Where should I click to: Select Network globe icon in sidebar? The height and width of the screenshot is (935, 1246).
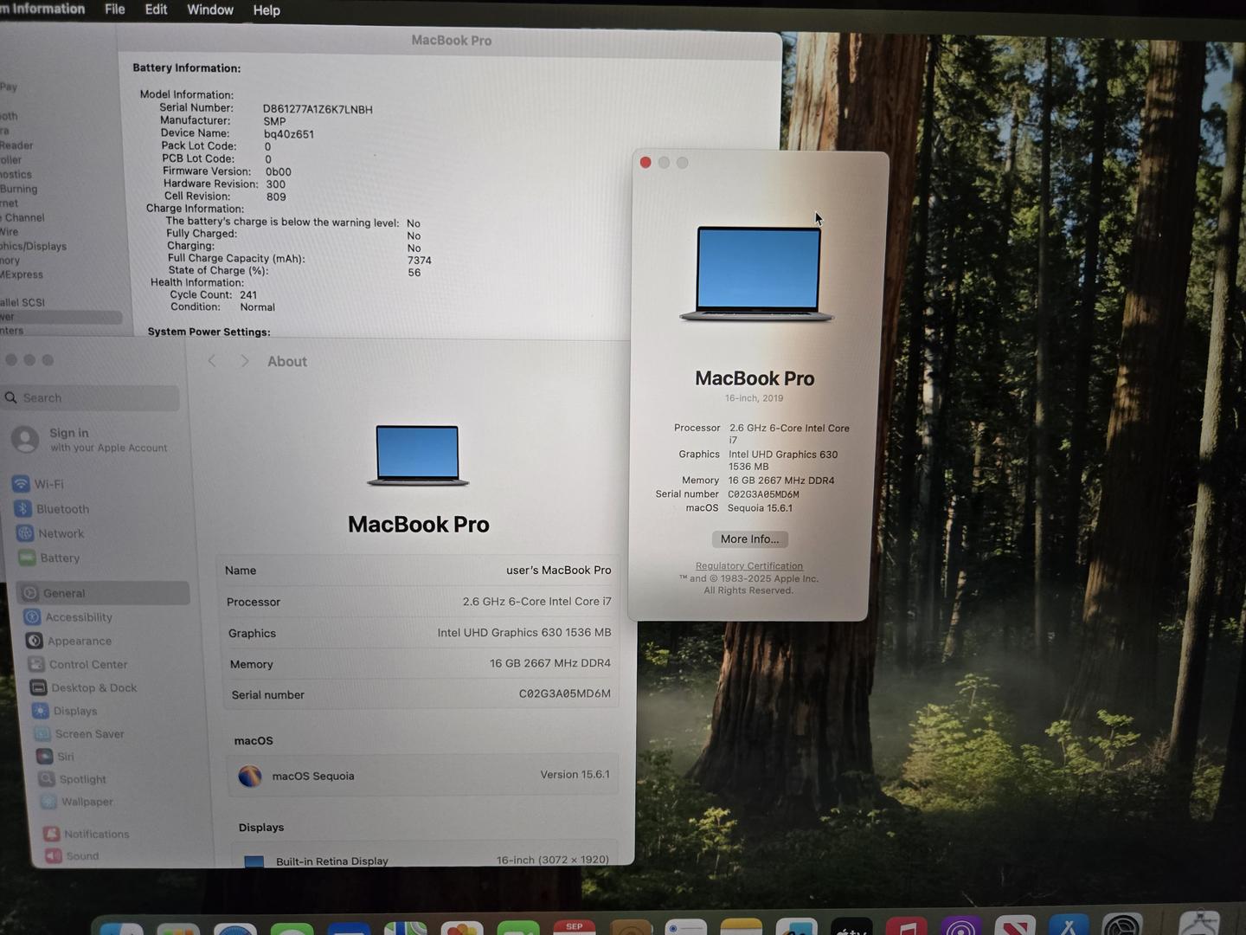pyautogui.click(x=26, y=532)
